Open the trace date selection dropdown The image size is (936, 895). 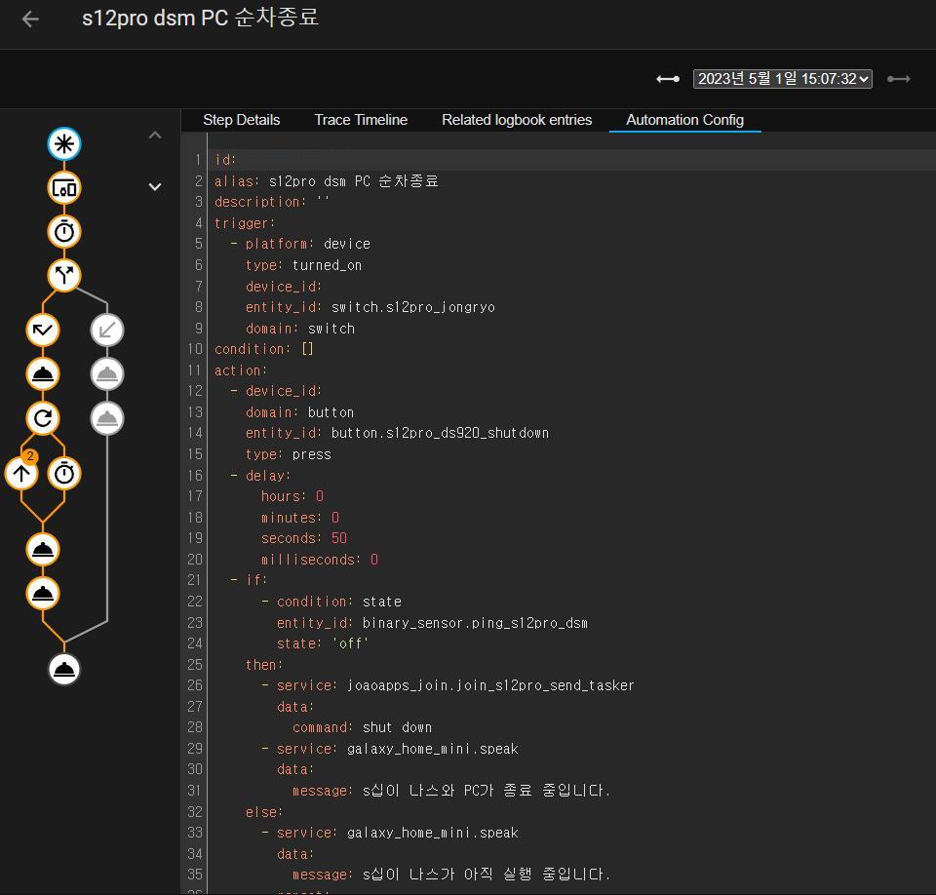(x=782, y=79)
